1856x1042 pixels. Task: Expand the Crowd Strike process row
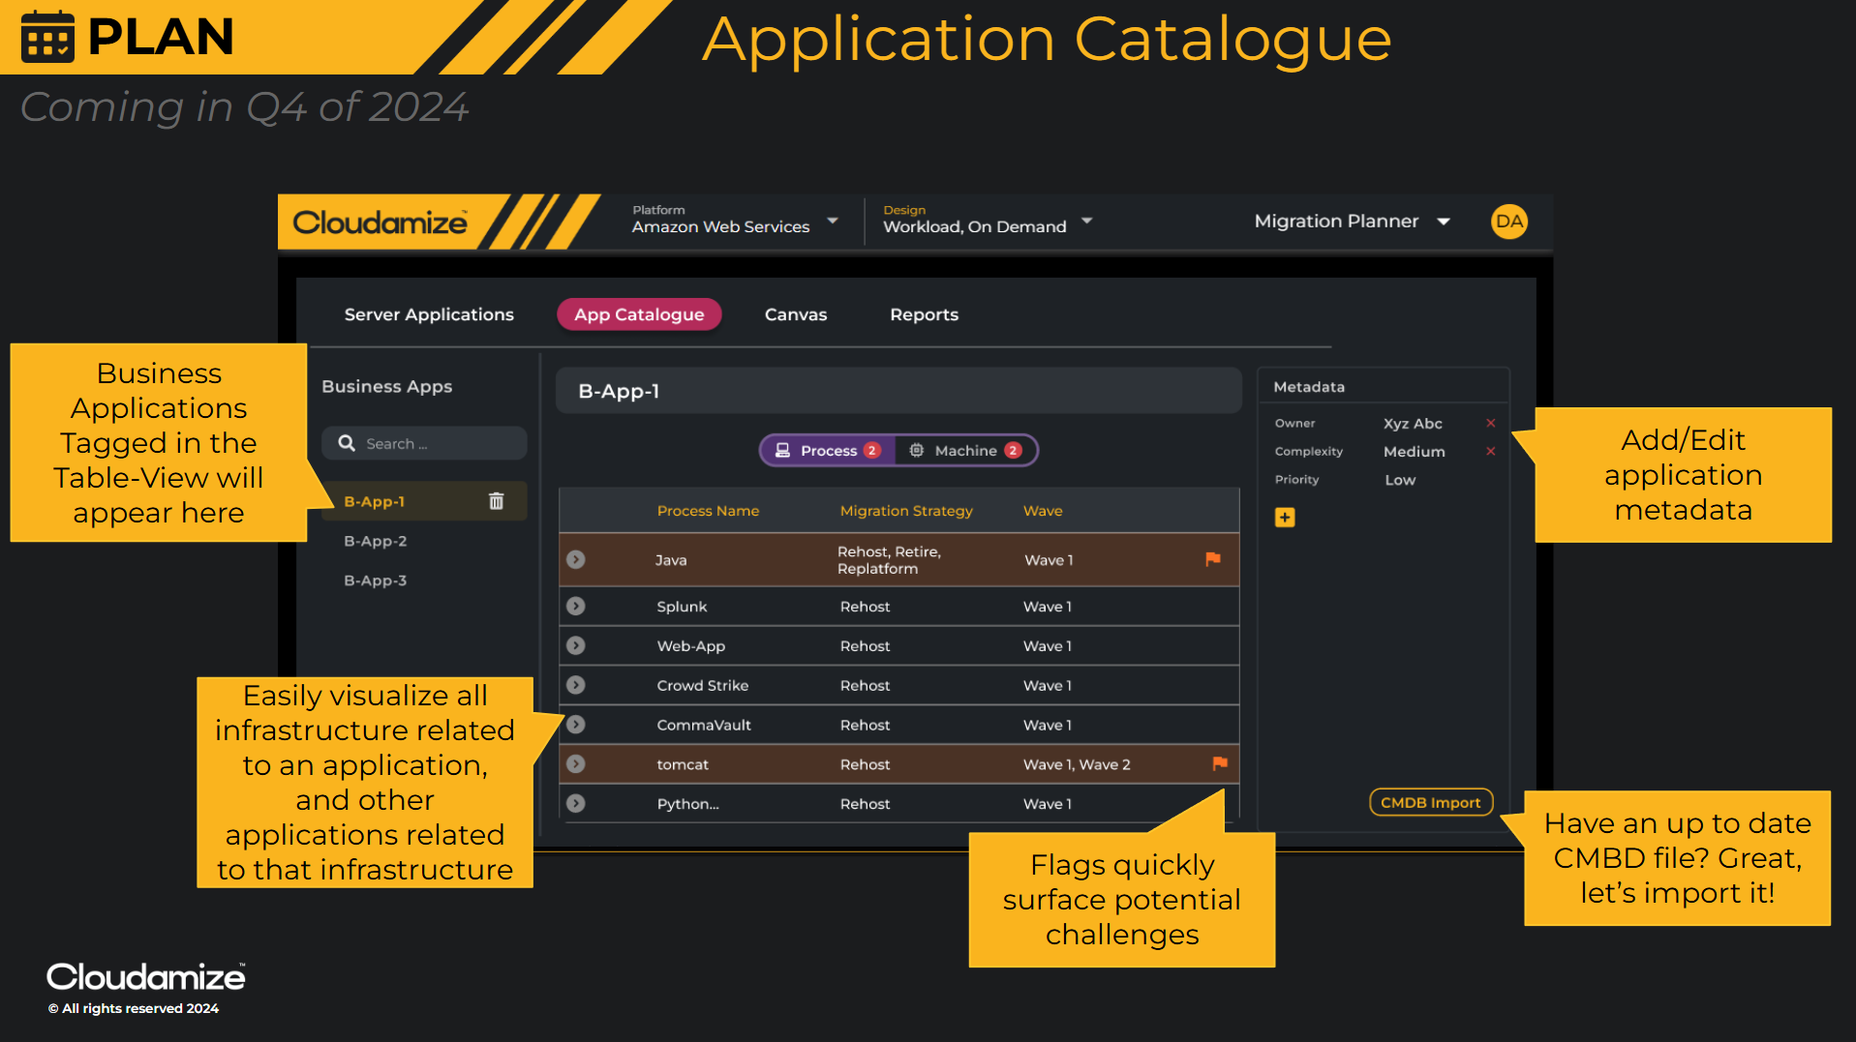pyautogui.click(x=576, y=685)
